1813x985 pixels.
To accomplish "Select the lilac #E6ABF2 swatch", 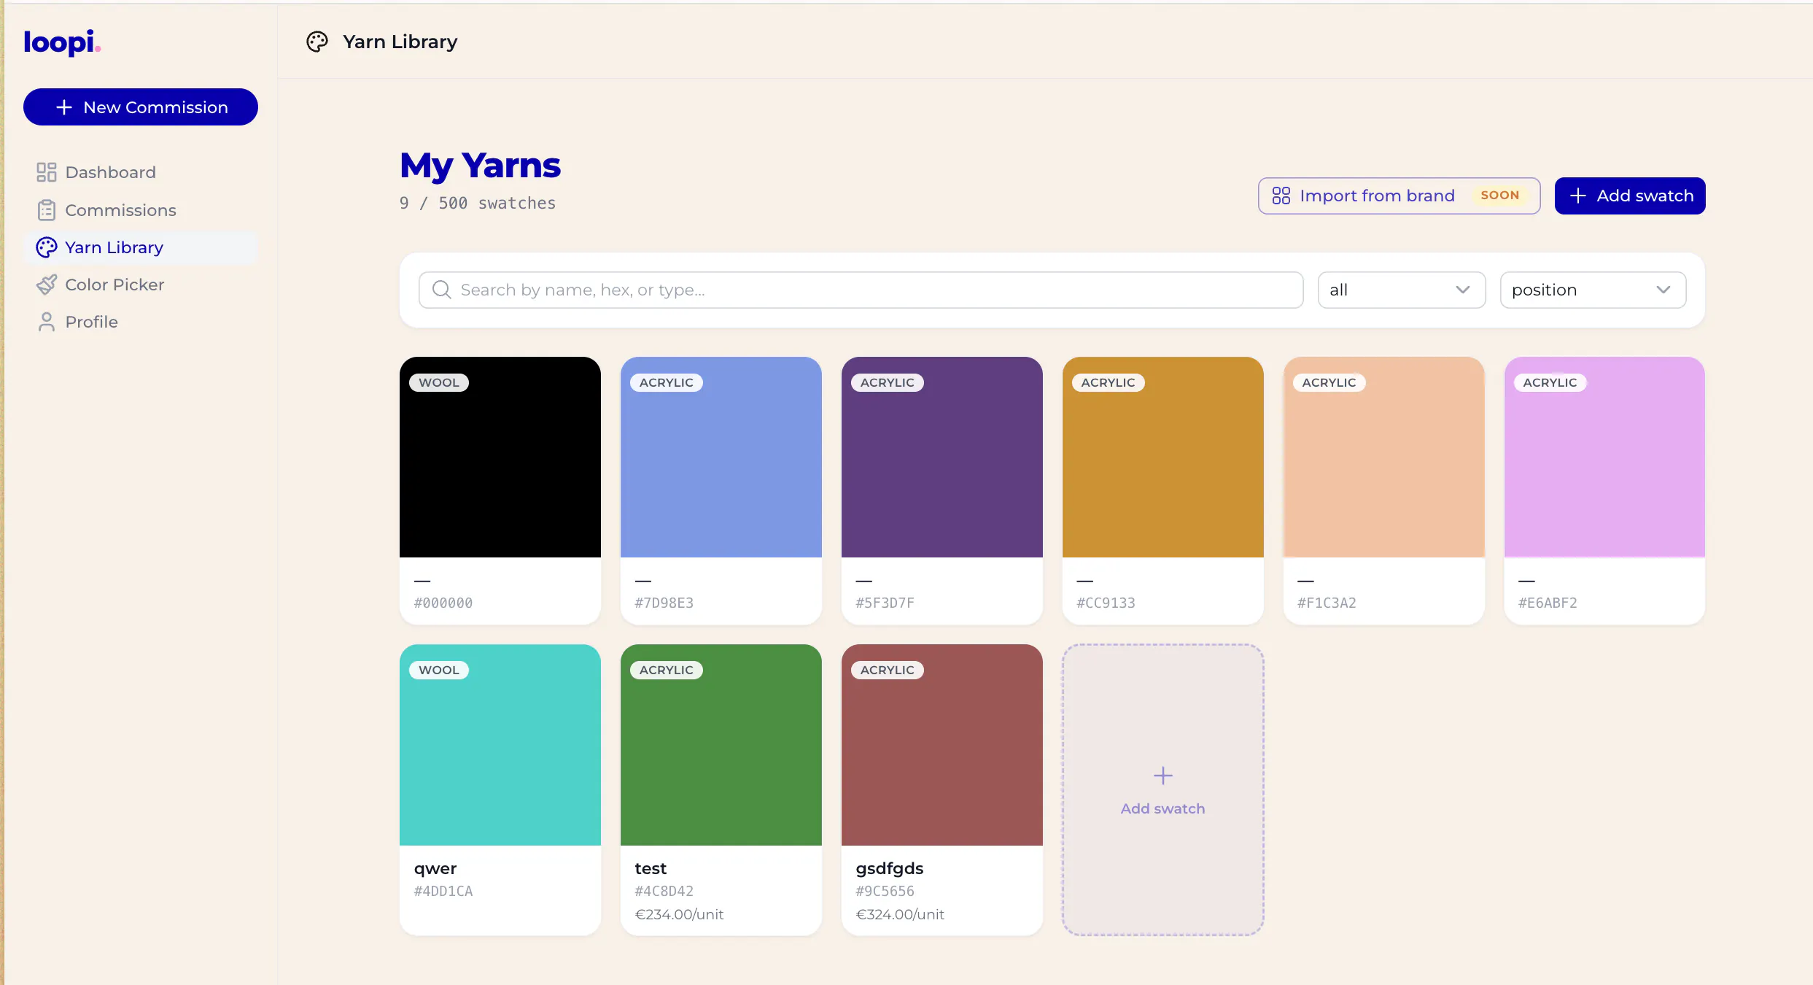I will [1604, 490].
